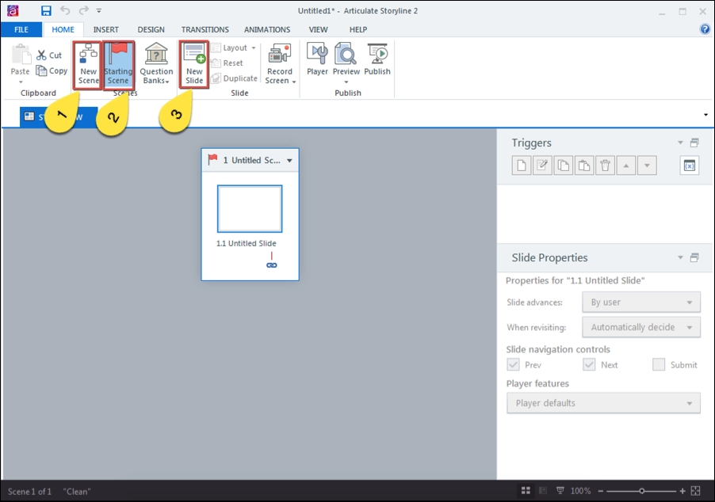
Task: Open the Customize Quick Access Toolbar arrow
Action: point(99,10)
